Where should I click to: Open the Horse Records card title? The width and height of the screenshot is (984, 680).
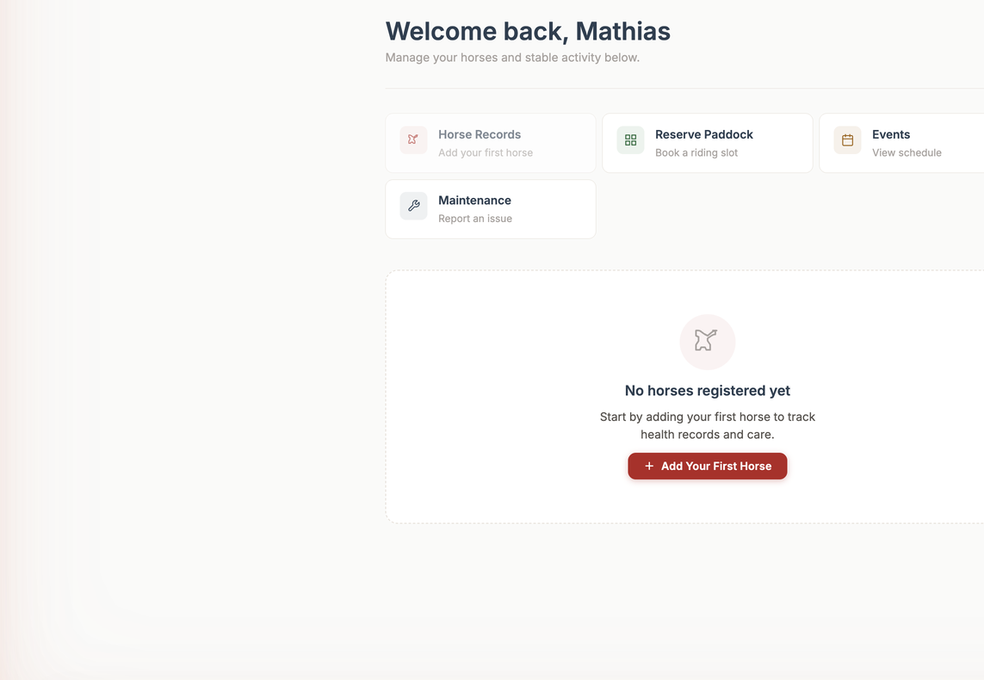tap(480, 134)
